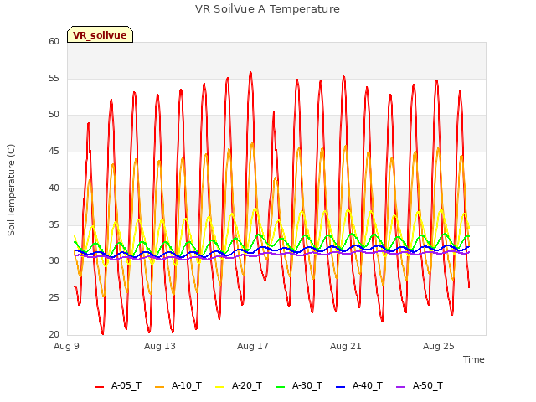Image resolution: width=536 pixels, height=402 pixels.
Task: Toggle the A-50_T legend entry
Action: click(420, 385)
